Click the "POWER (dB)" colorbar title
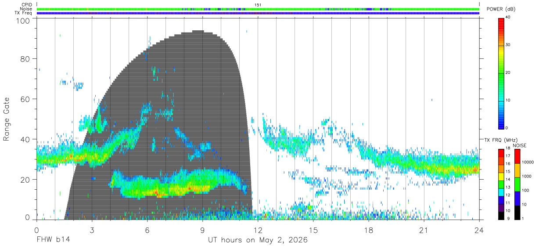The height and width of the screenshot is (249, 539). click(500, 9)
